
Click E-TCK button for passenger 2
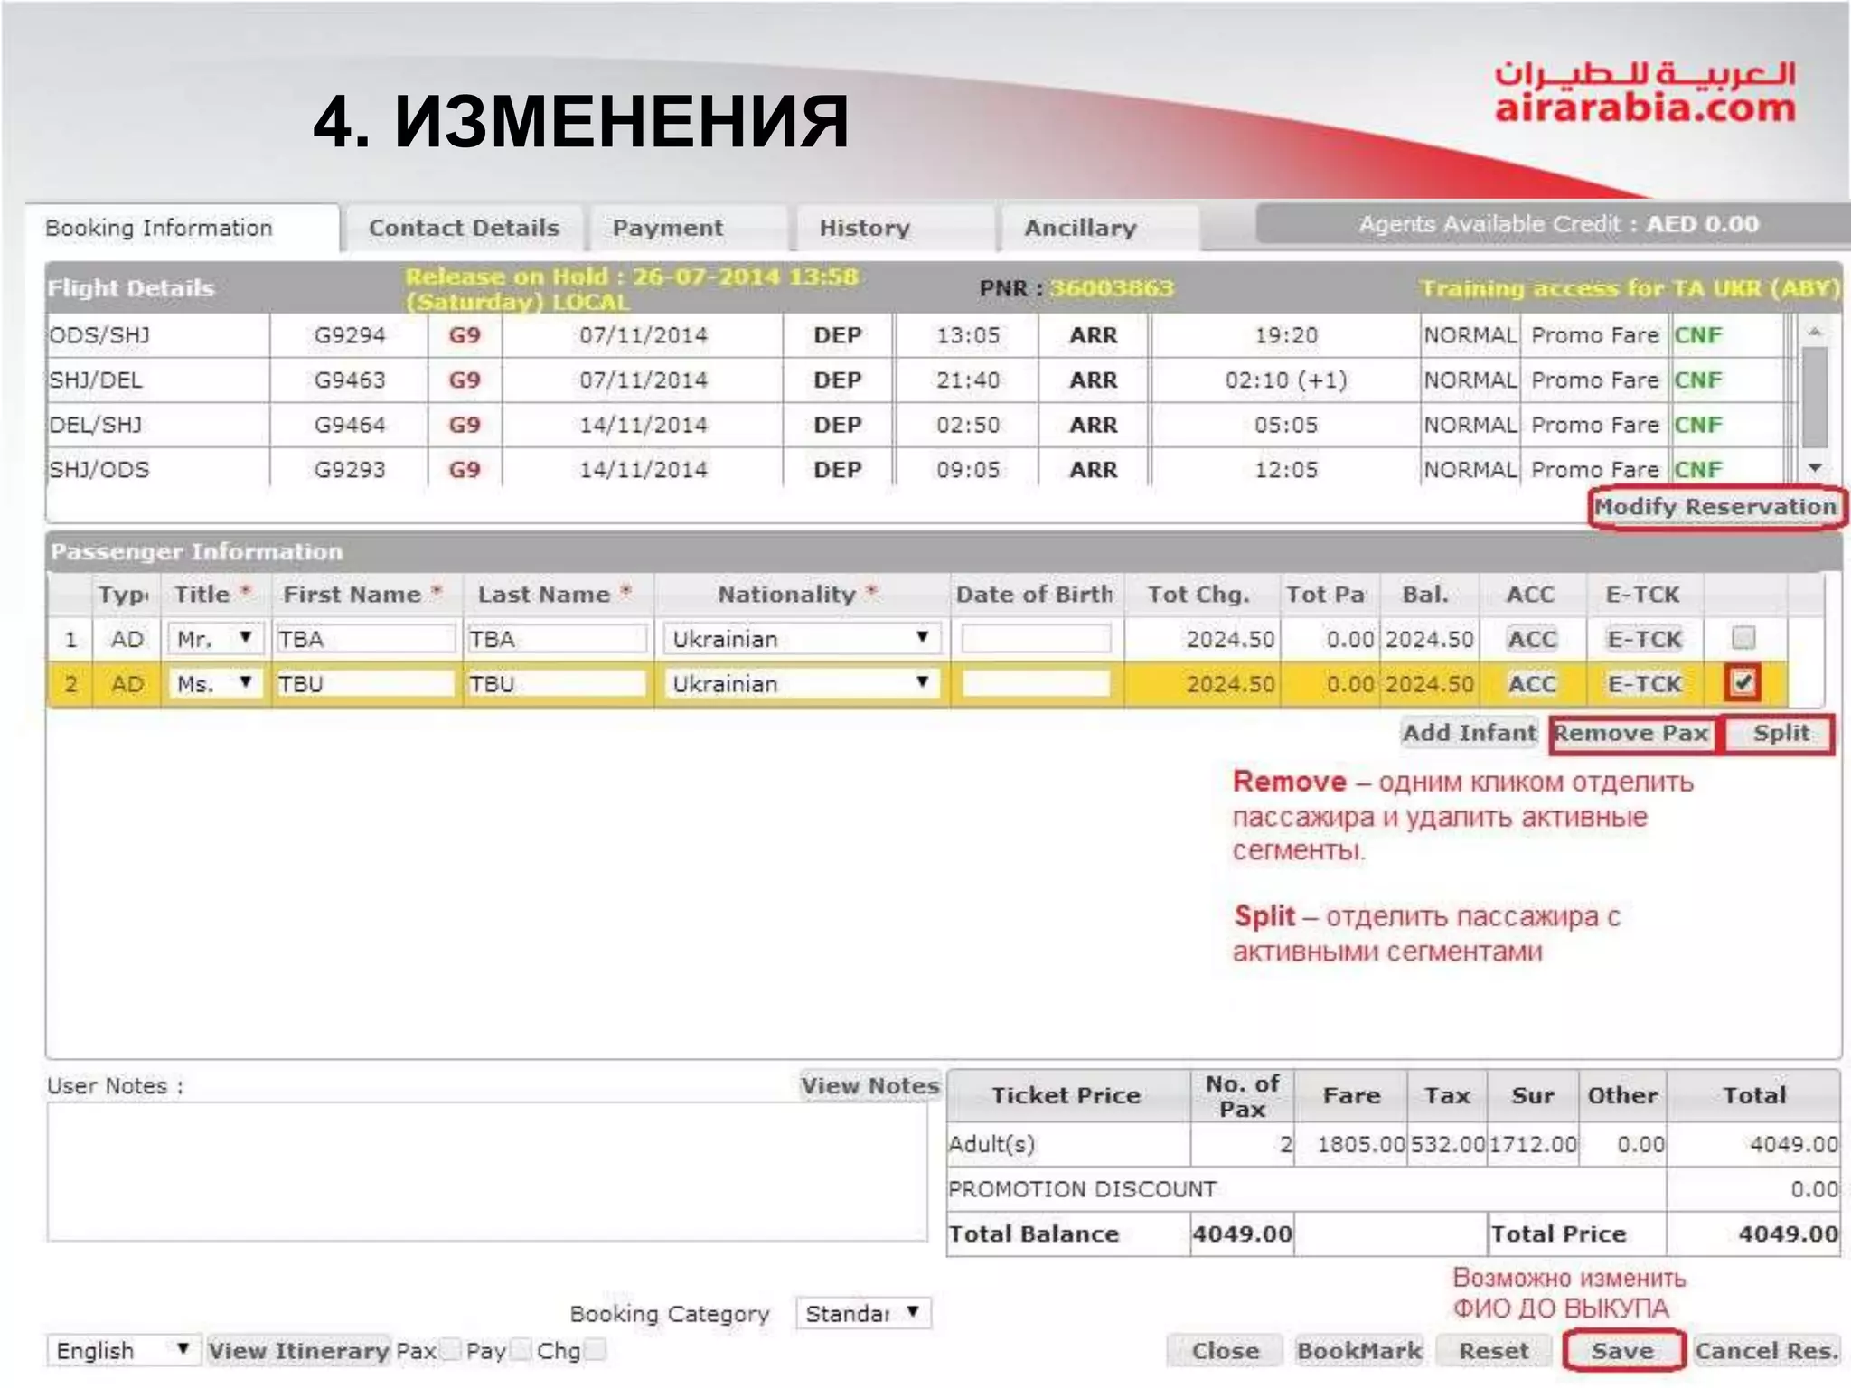(x=1644, y=683)
